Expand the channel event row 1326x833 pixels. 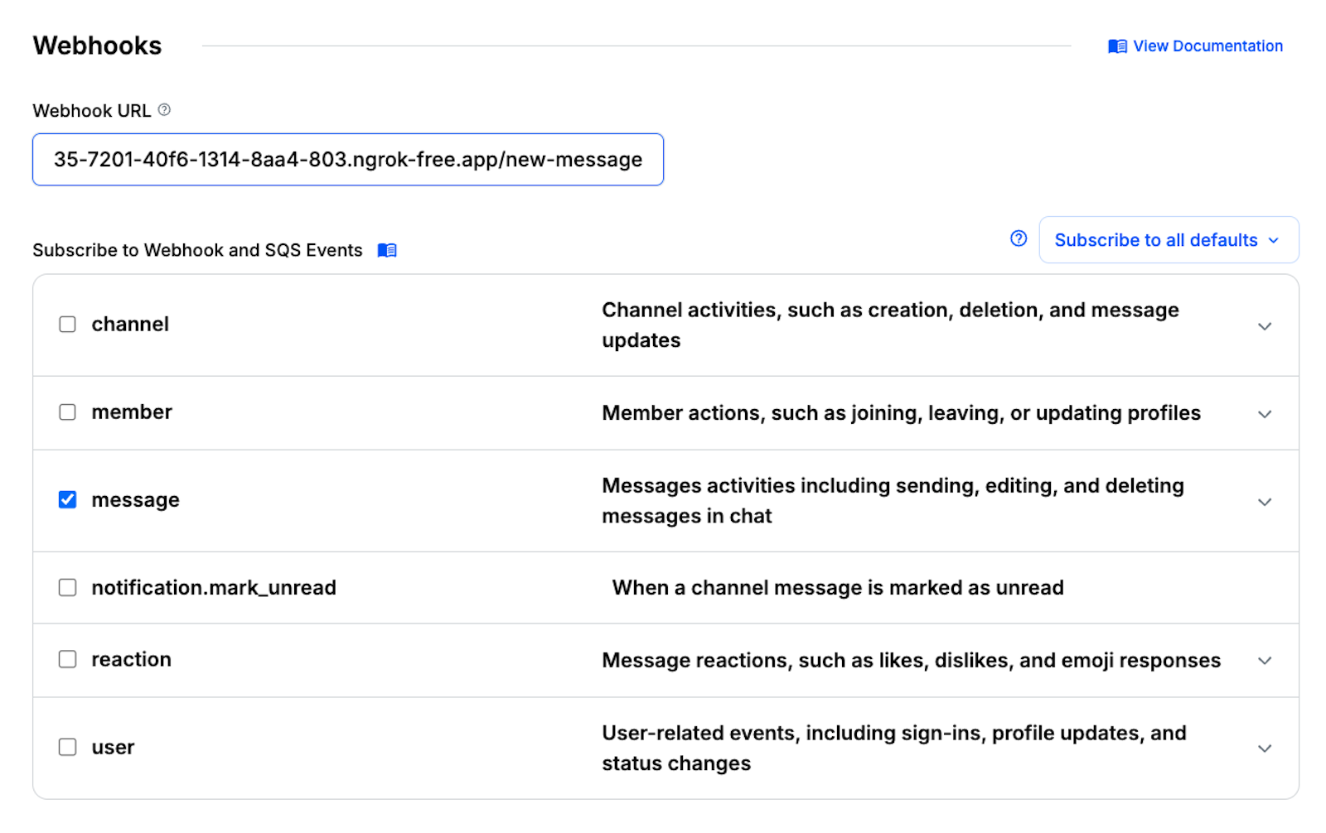point(1265,325)
